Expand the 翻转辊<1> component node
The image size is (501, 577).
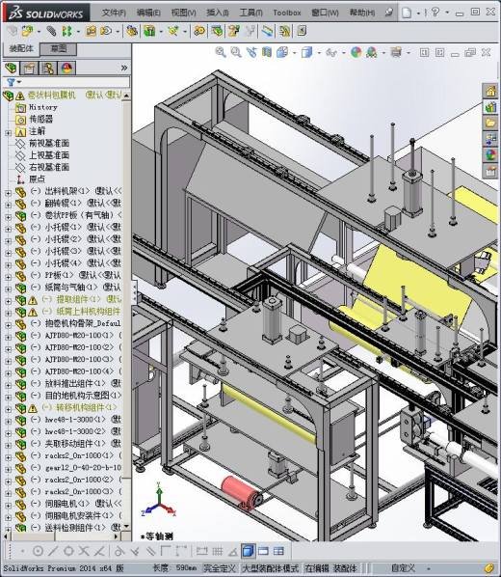point(8,205)
